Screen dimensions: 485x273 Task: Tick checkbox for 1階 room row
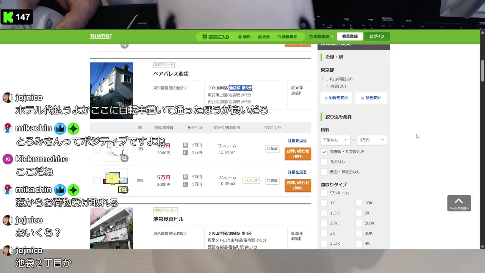tap(97, 149)
